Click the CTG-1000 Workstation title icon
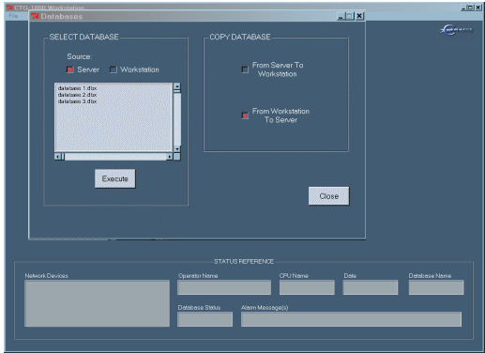Viewport: 485px width, 353px height. coord(9,8)
